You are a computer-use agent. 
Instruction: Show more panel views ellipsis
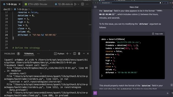(38, 54)
